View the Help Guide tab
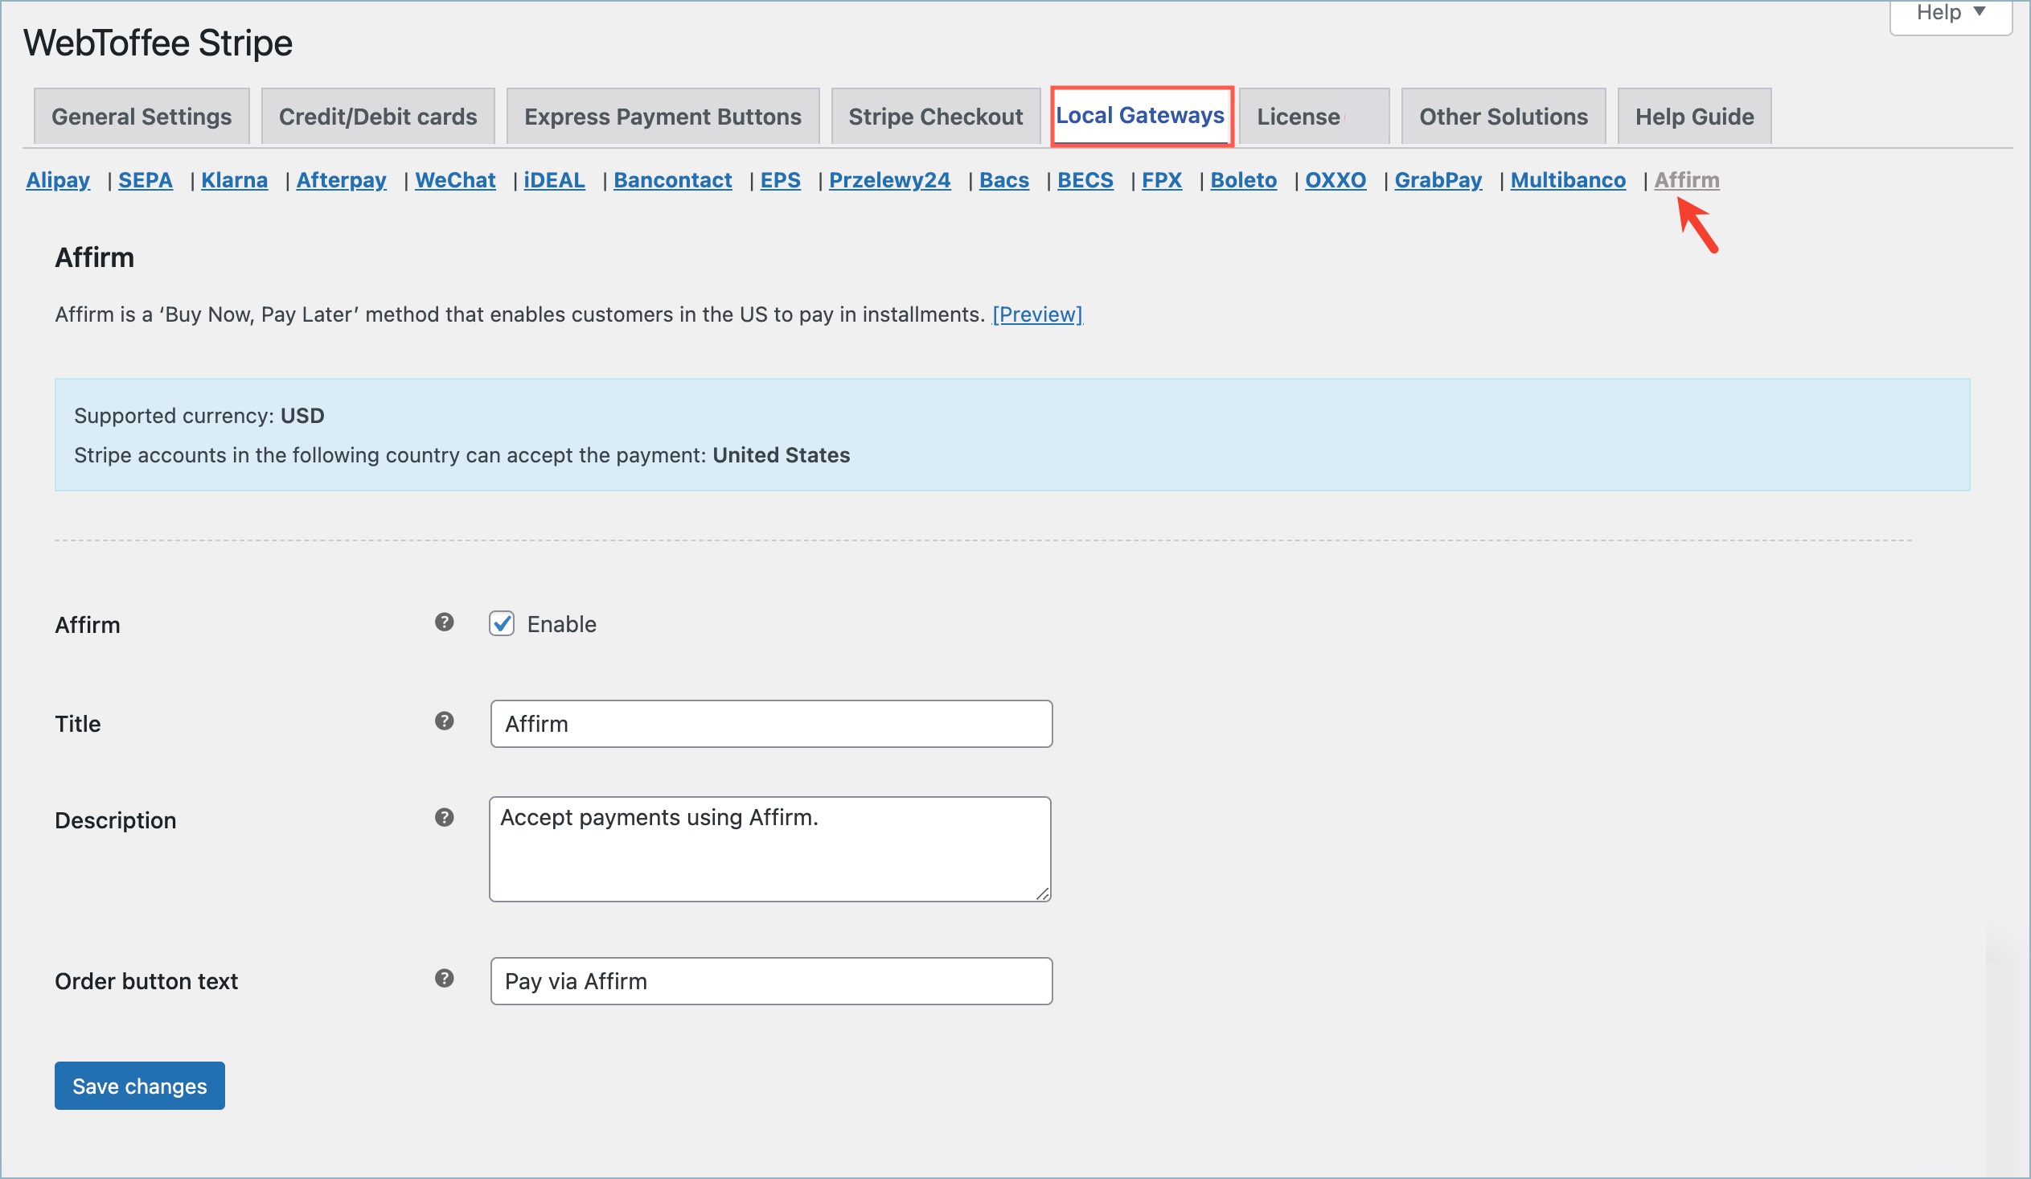The height and width of the screenshot is (1179, 2031). click(1693, 116)
